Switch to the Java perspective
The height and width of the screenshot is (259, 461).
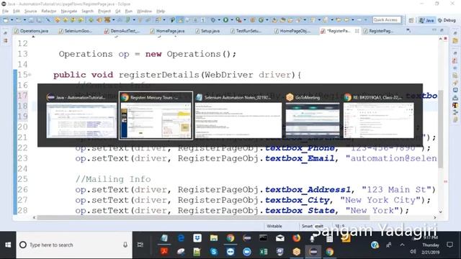tap(427, 20)
